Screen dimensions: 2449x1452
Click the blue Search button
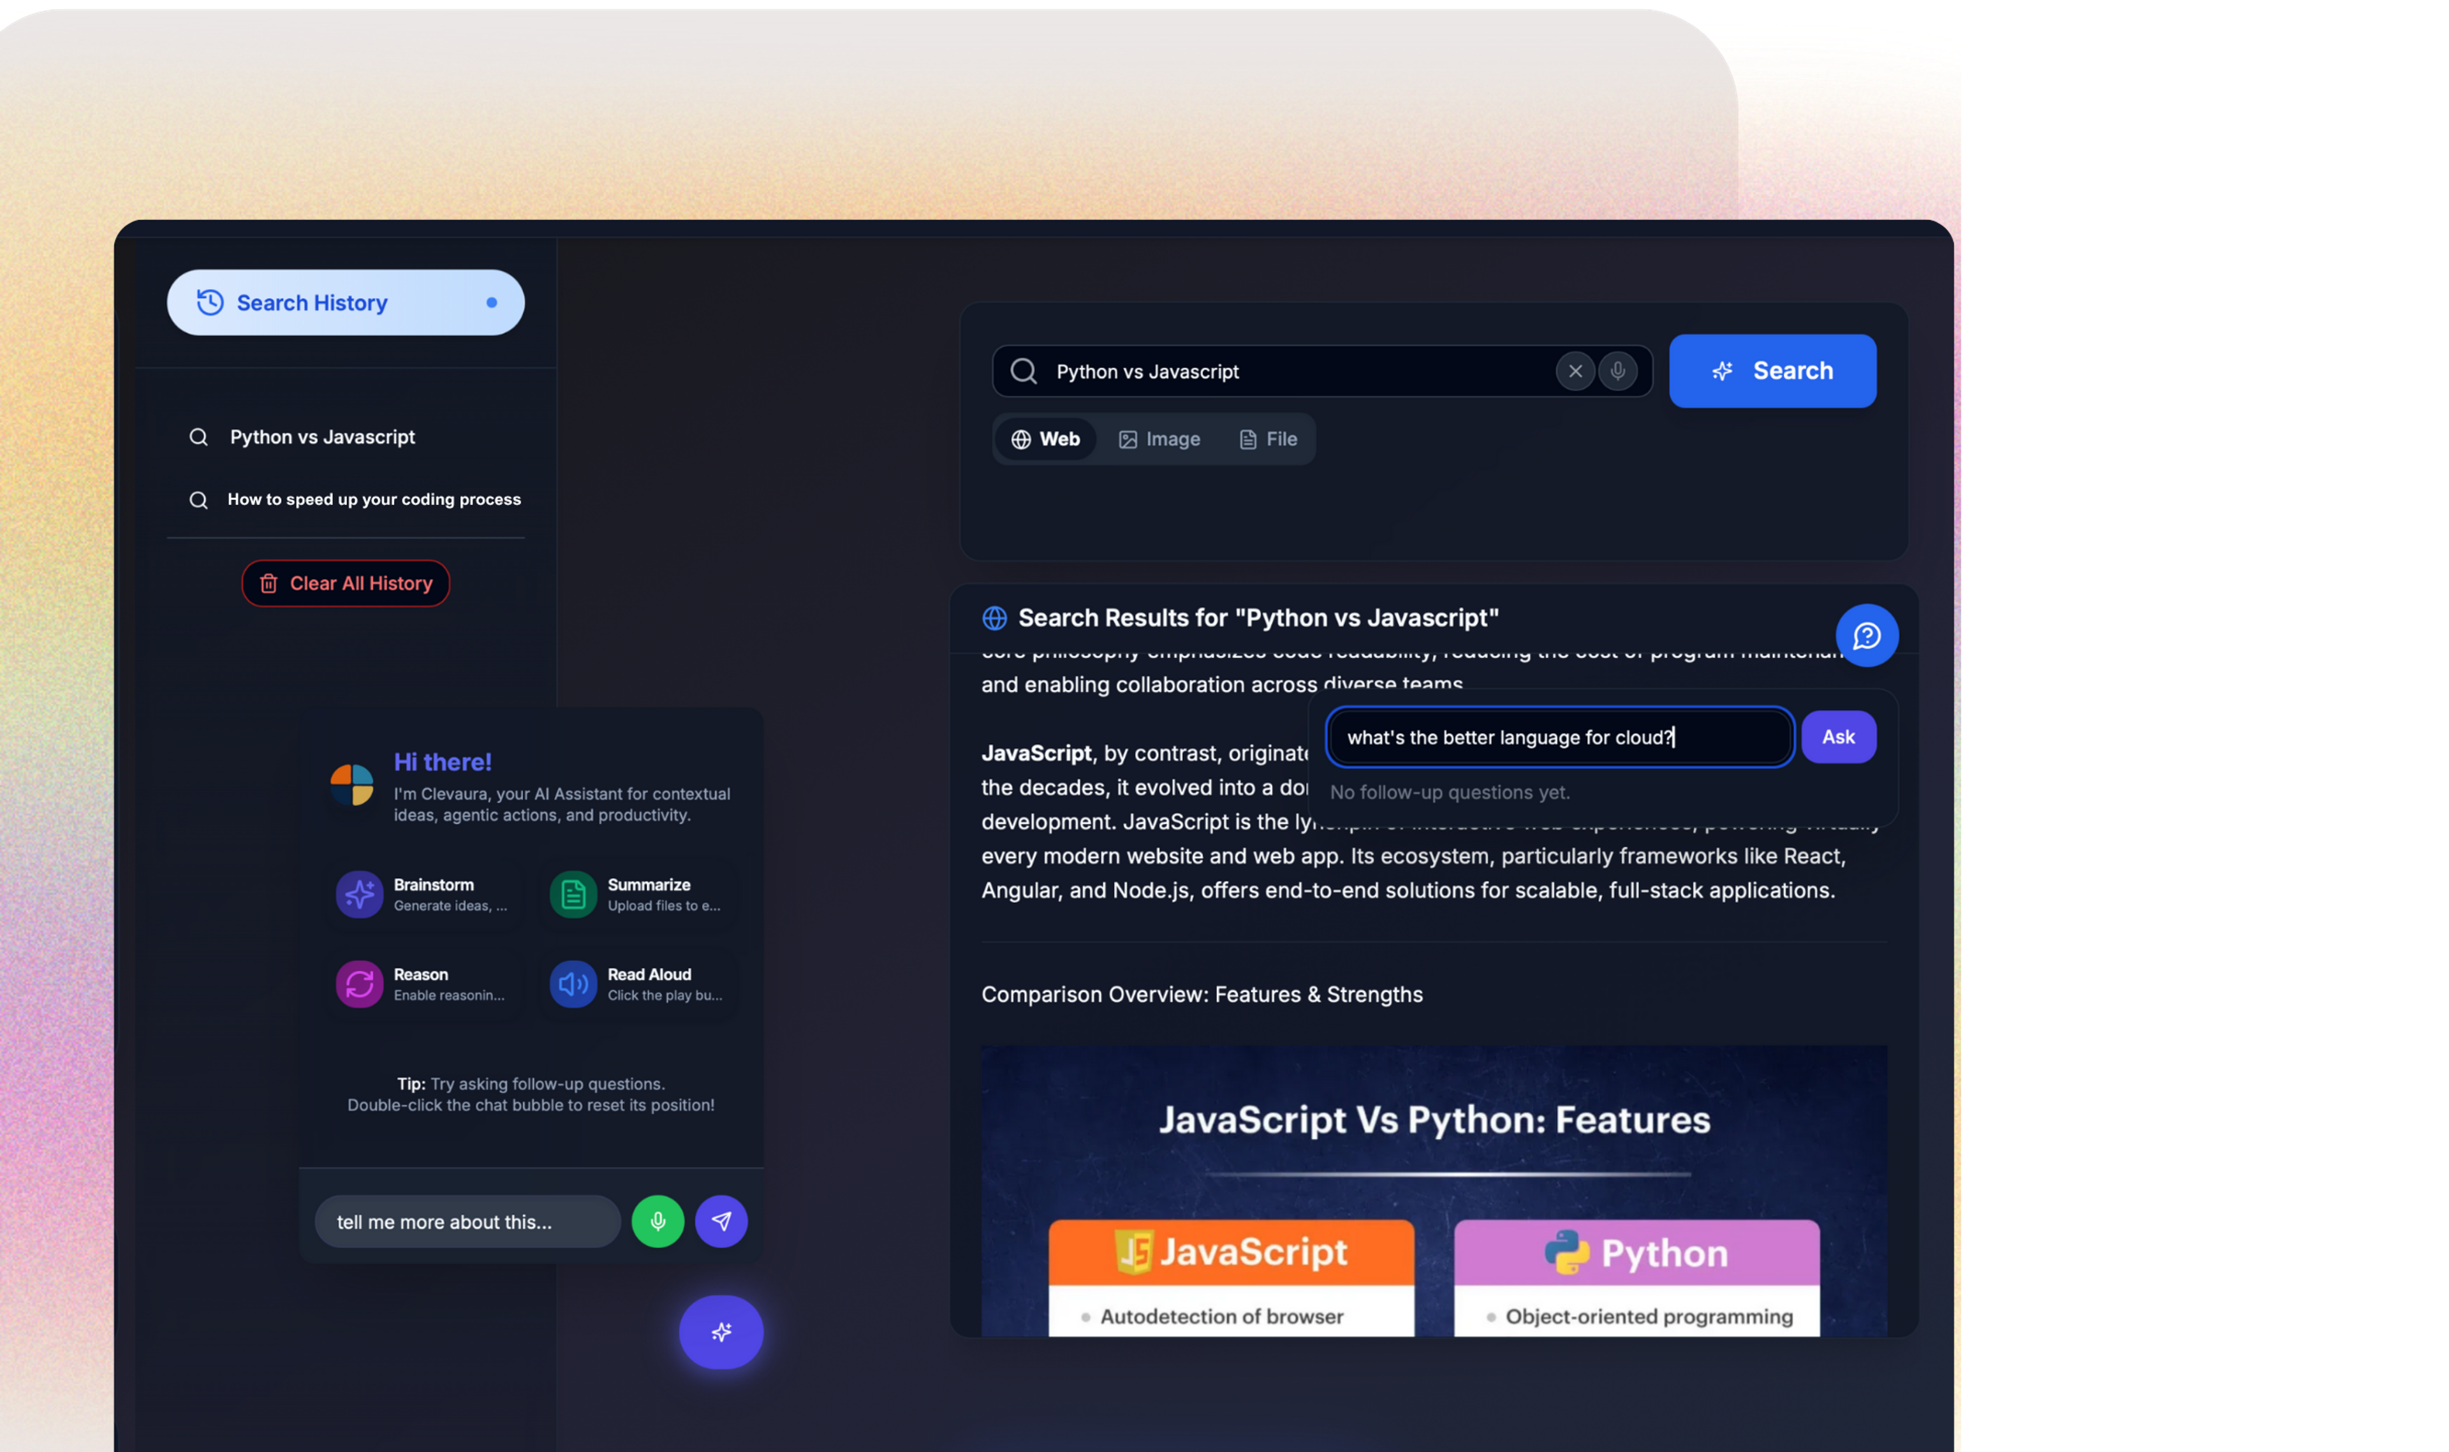click(1772, 371)
